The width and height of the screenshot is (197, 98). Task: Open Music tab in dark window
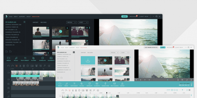click(x=16, y=59)
